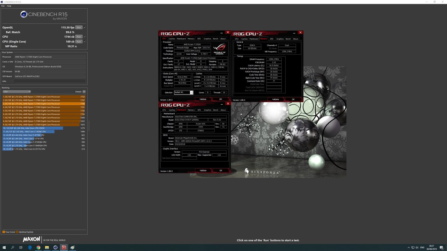Open File Explorer from taskbar
Image resolution: width=447 pixels, height=251 pixels.
[47, 248]
